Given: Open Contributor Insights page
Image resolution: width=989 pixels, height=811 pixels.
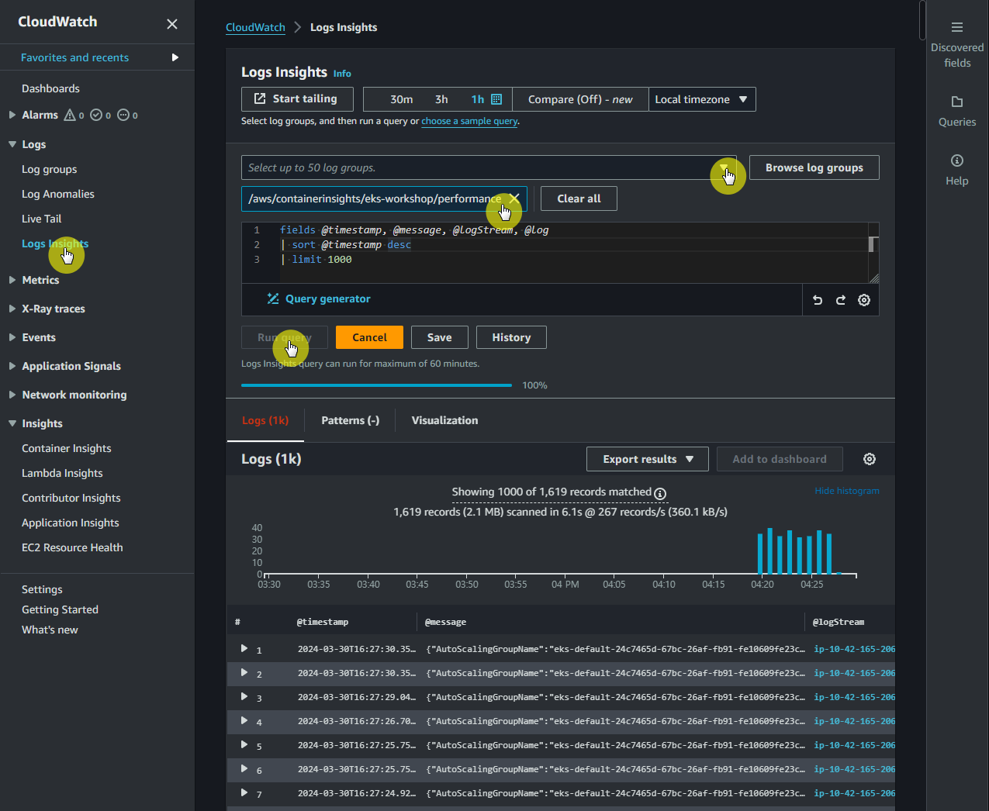Looking at the screenshot, I should (x=71, y=498).
